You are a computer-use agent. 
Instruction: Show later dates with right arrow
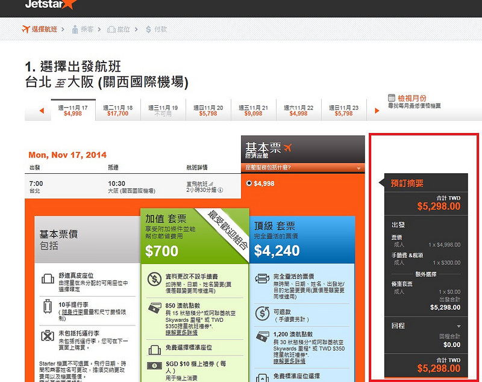[377, 111]
